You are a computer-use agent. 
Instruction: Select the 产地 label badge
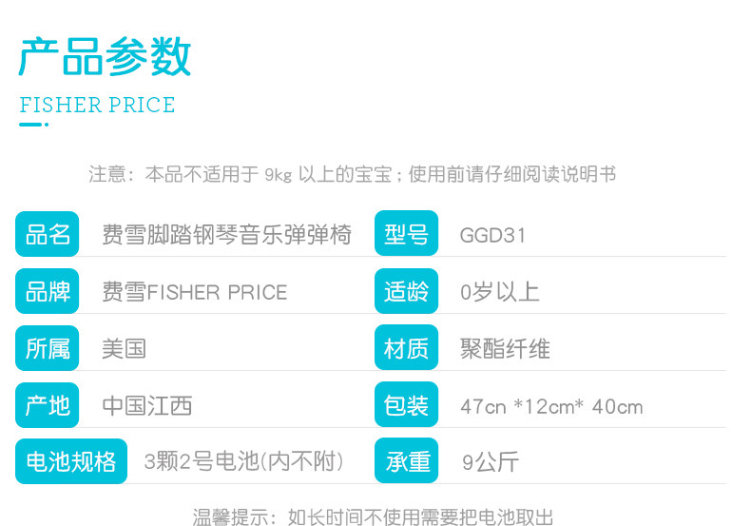pos(48,405)
